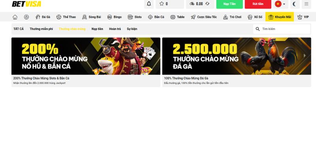Refresh the balance with circular arrows icon

point(207,4)
